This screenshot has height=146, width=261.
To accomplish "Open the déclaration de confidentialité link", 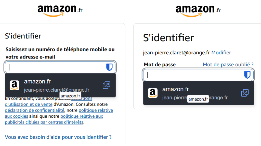I will [34, 111].
